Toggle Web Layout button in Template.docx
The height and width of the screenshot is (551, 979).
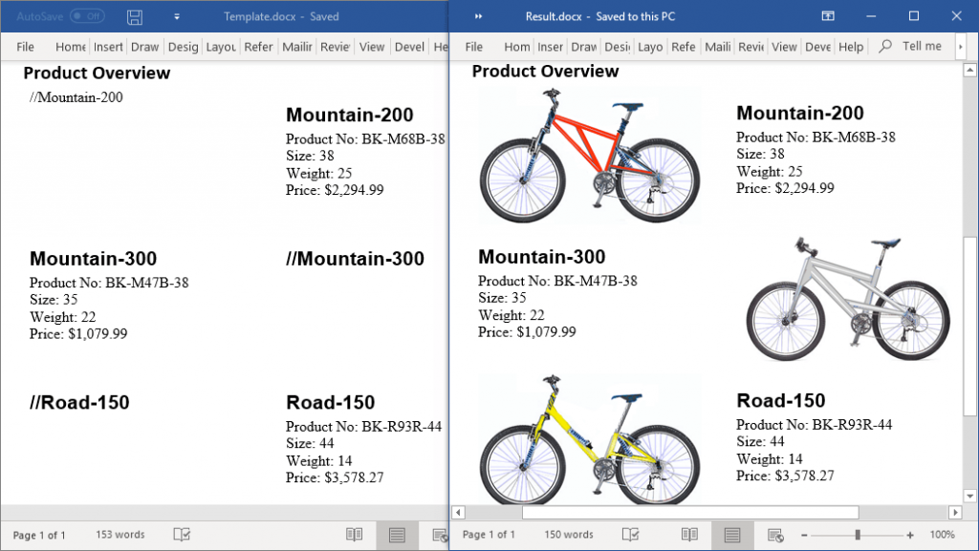[x=439, y=535]
